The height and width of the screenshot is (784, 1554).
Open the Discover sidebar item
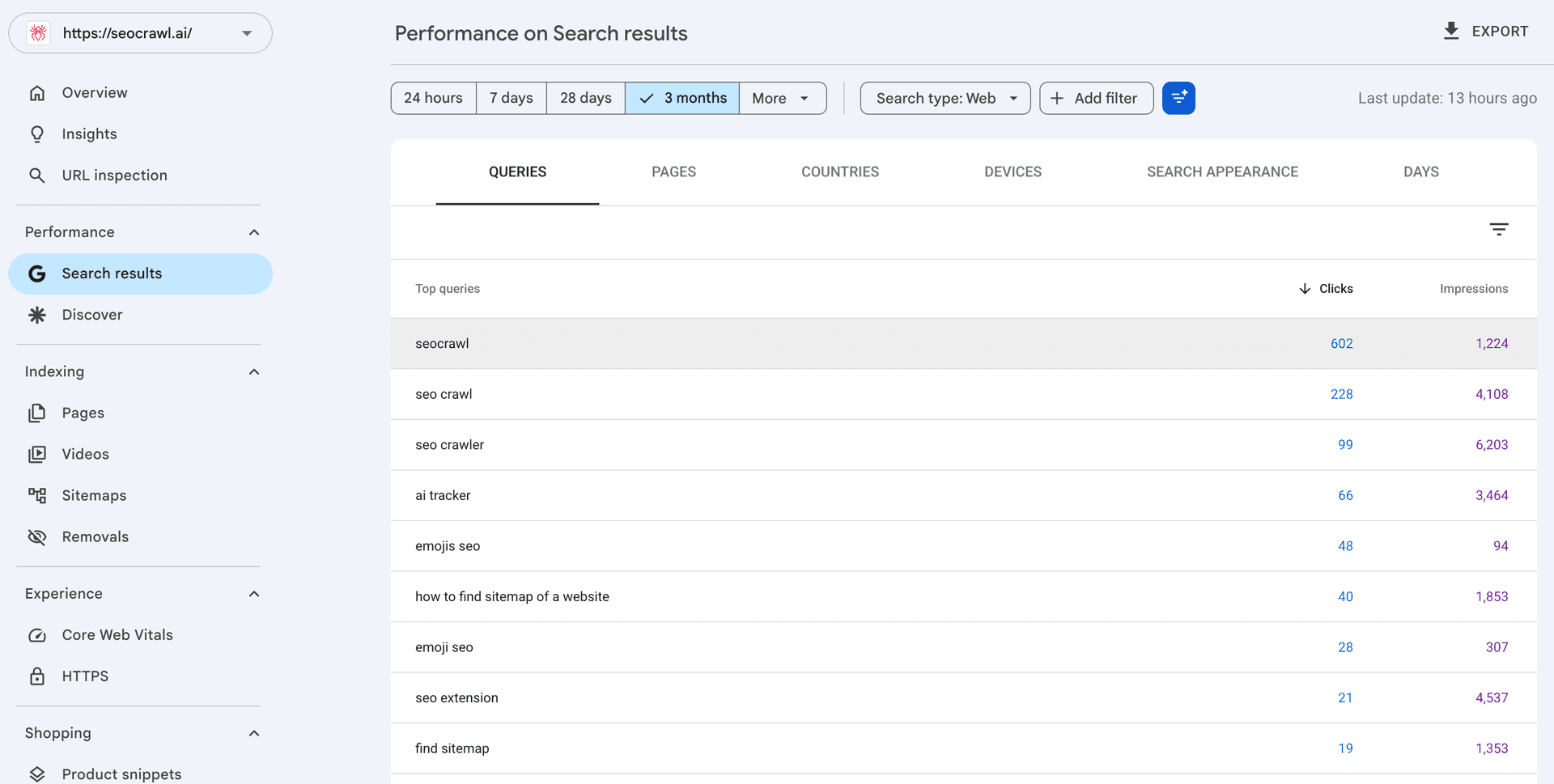click(92, 315)
